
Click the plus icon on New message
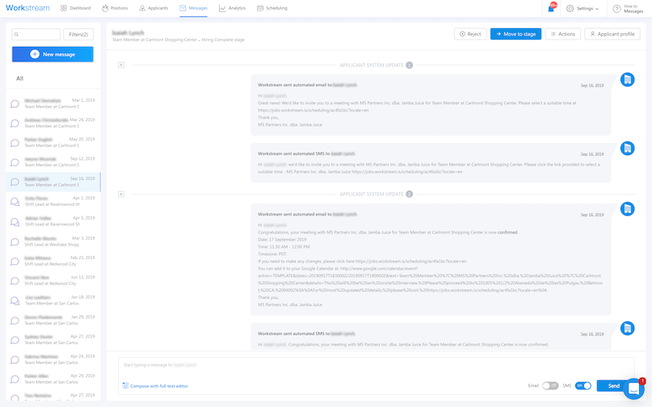pyautogui.click(x=35, y=54)
